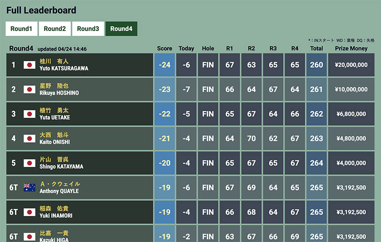Select the Round3 tab
The height and width of the screenshot is (242, 381).
pos(88,29)
